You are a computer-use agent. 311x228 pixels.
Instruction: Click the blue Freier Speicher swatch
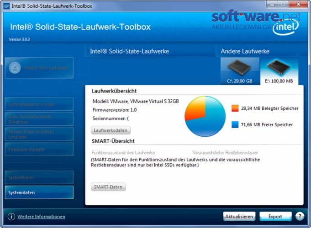coord(235,124)
